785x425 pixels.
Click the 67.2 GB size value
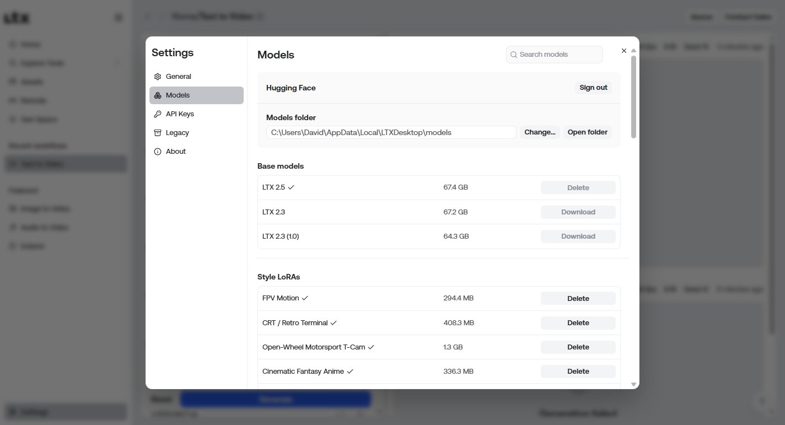(455, 212)
